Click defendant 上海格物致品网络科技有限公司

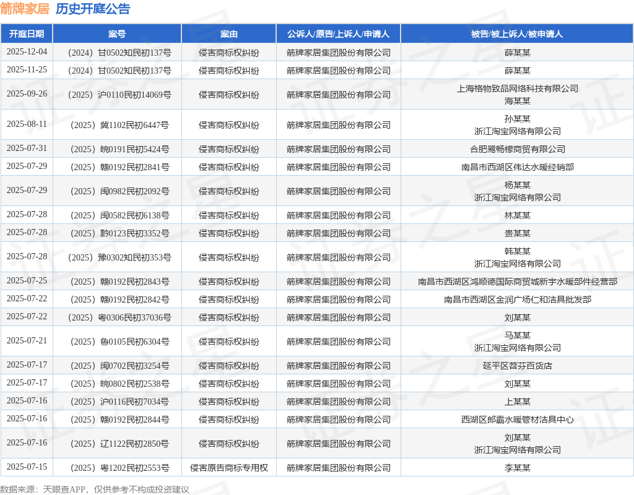(517, 88)
